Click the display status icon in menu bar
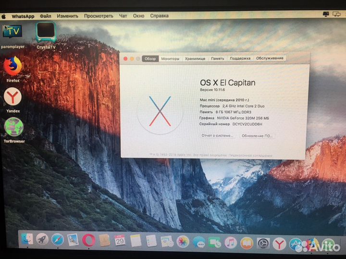346x259 pixels. [326, 14]
